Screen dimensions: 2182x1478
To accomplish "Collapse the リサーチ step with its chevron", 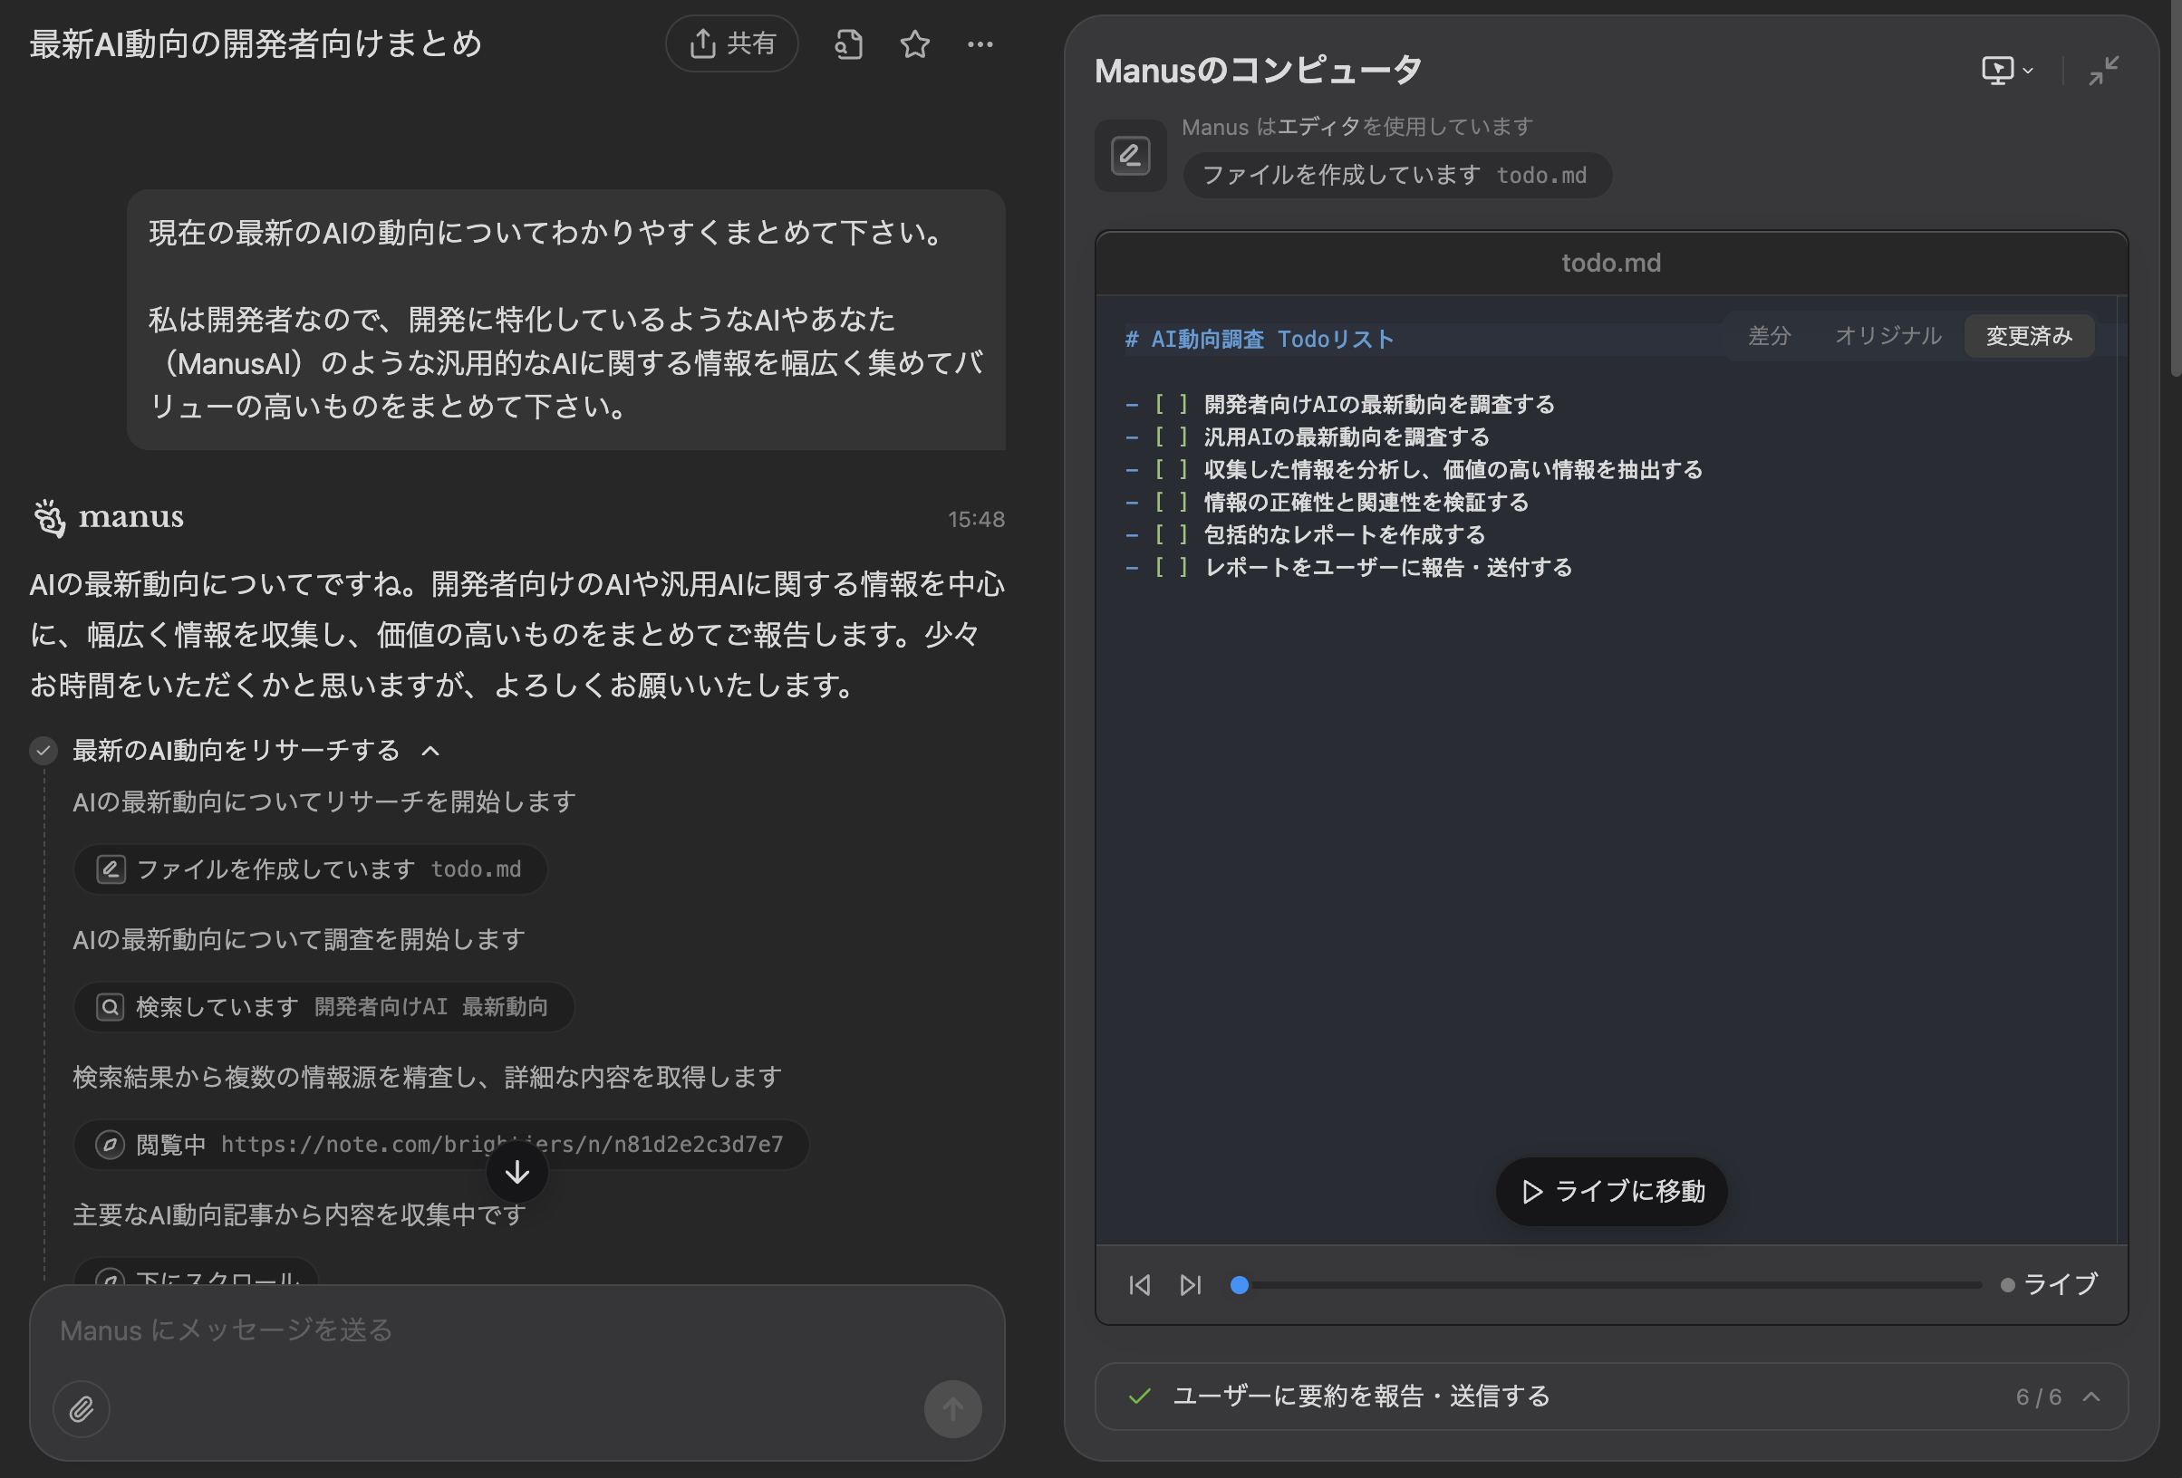I will [x=431, y=750].
